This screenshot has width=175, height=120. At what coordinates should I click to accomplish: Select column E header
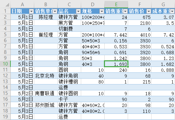116,5
